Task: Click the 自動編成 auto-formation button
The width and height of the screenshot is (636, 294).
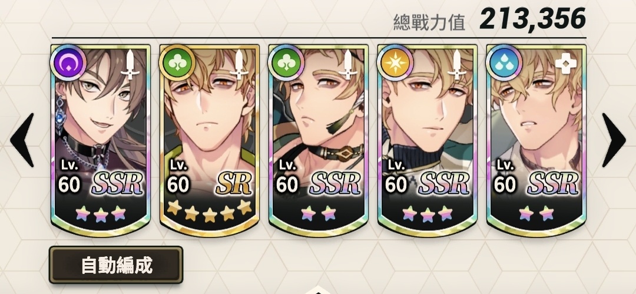Action: (116, 265)
